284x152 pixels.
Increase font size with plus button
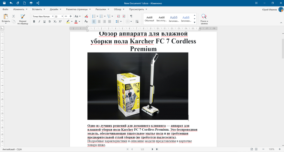[x=71, y=16]
